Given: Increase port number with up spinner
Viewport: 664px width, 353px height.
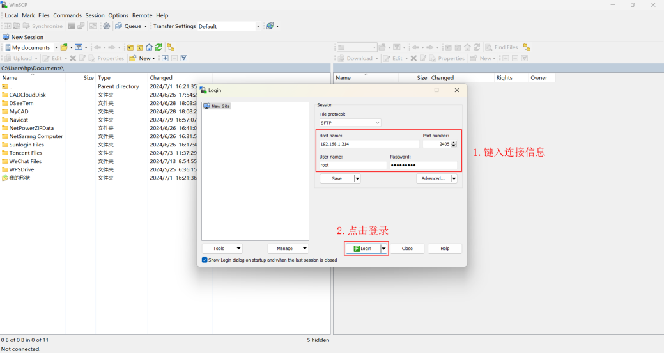Looking at the screenshot, I should pyautogui.click(x=454, y=143).
